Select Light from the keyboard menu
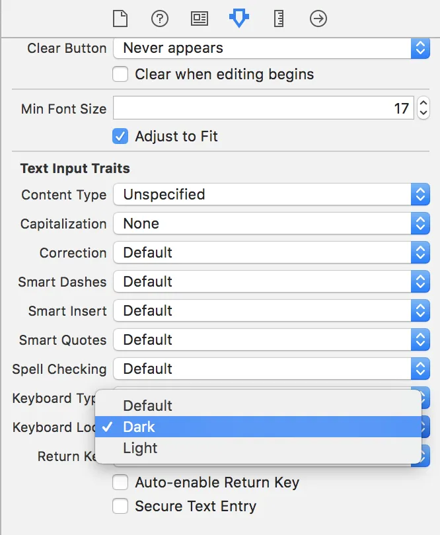The image size is (440, 535). pos(258,448)
